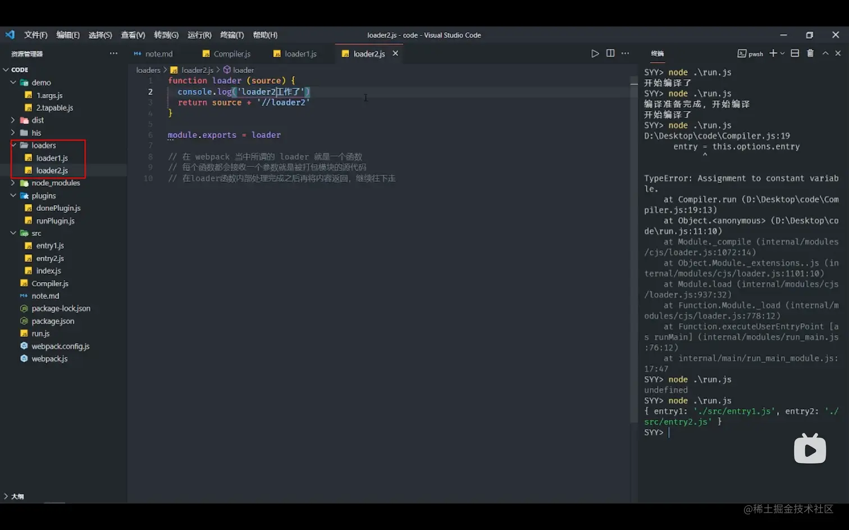Screen dimensions: 849x530
Task: Open Compiler.js in the file tree
Action: [x=50, y=284]
